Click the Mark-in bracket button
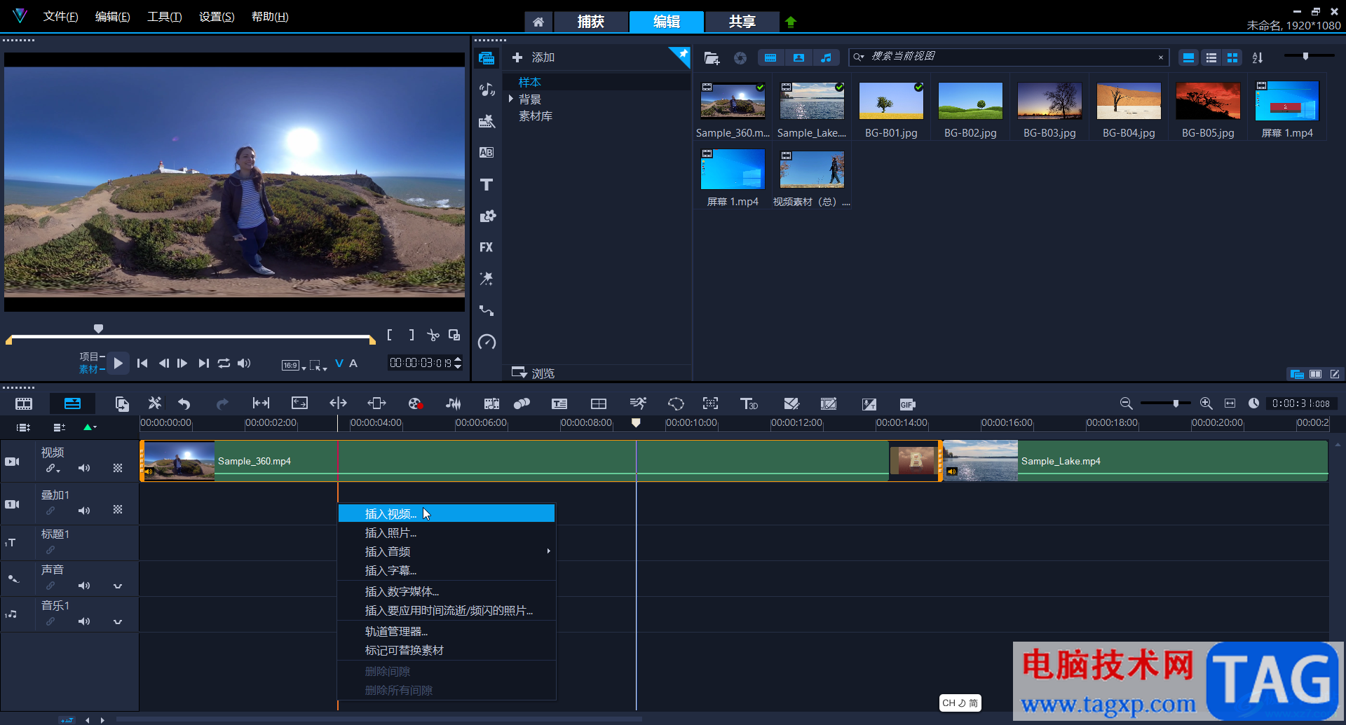This screenshot has height=725, width=1346. pos(390,336)
